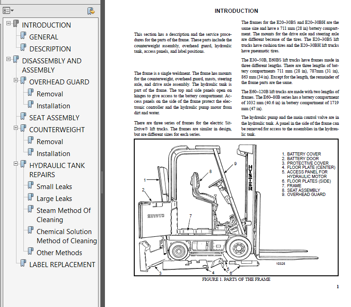Click legend entry 9. OVERHEAD GUARD
This screenshot has height=307, width=351.
click(x=303, y=195)
